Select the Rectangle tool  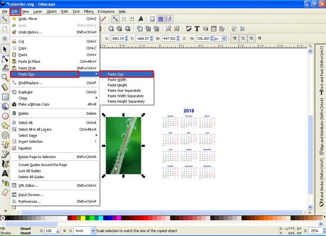(x=5, y=97)
